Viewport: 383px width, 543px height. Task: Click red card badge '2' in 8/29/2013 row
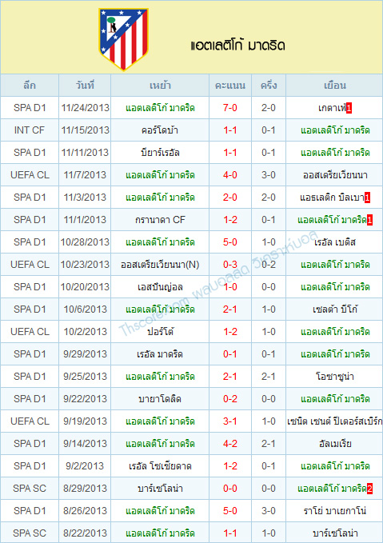coord(369,489)
